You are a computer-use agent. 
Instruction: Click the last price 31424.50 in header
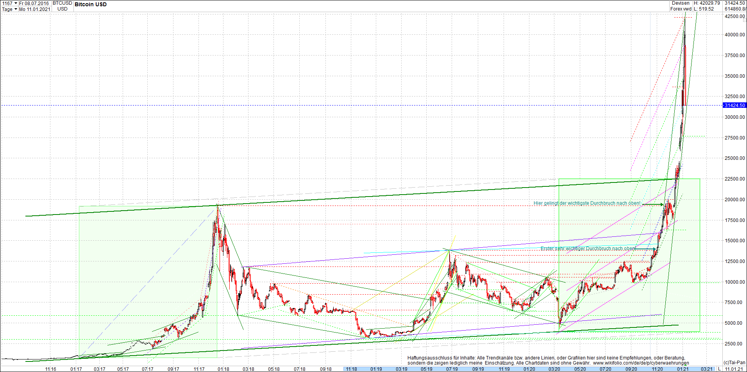pos(734,3)
